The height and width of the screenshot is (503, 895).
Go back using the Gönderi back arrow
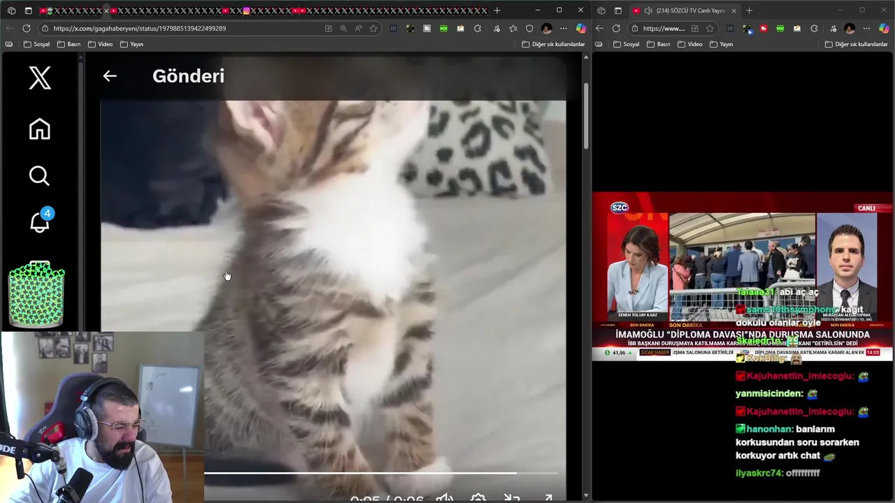tap(110, 76)
